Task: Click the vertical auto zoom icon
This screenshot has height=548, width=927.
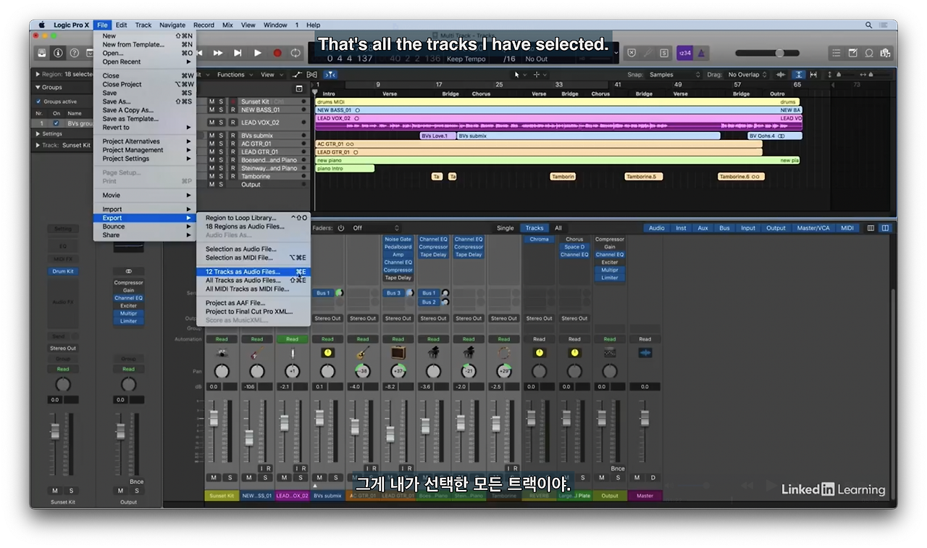Action: coord(798,75)
